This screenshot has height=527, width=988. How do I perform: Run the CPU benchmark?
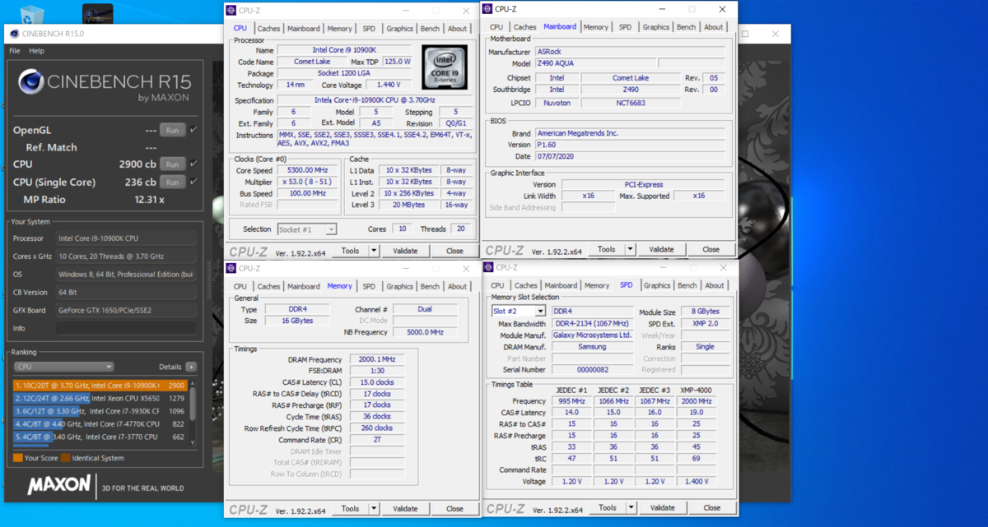[x=172, y=164]
